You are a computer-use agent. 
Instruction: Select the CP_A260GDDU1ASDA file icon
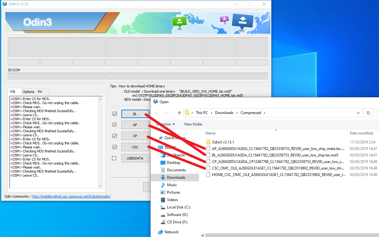point(208,161)
